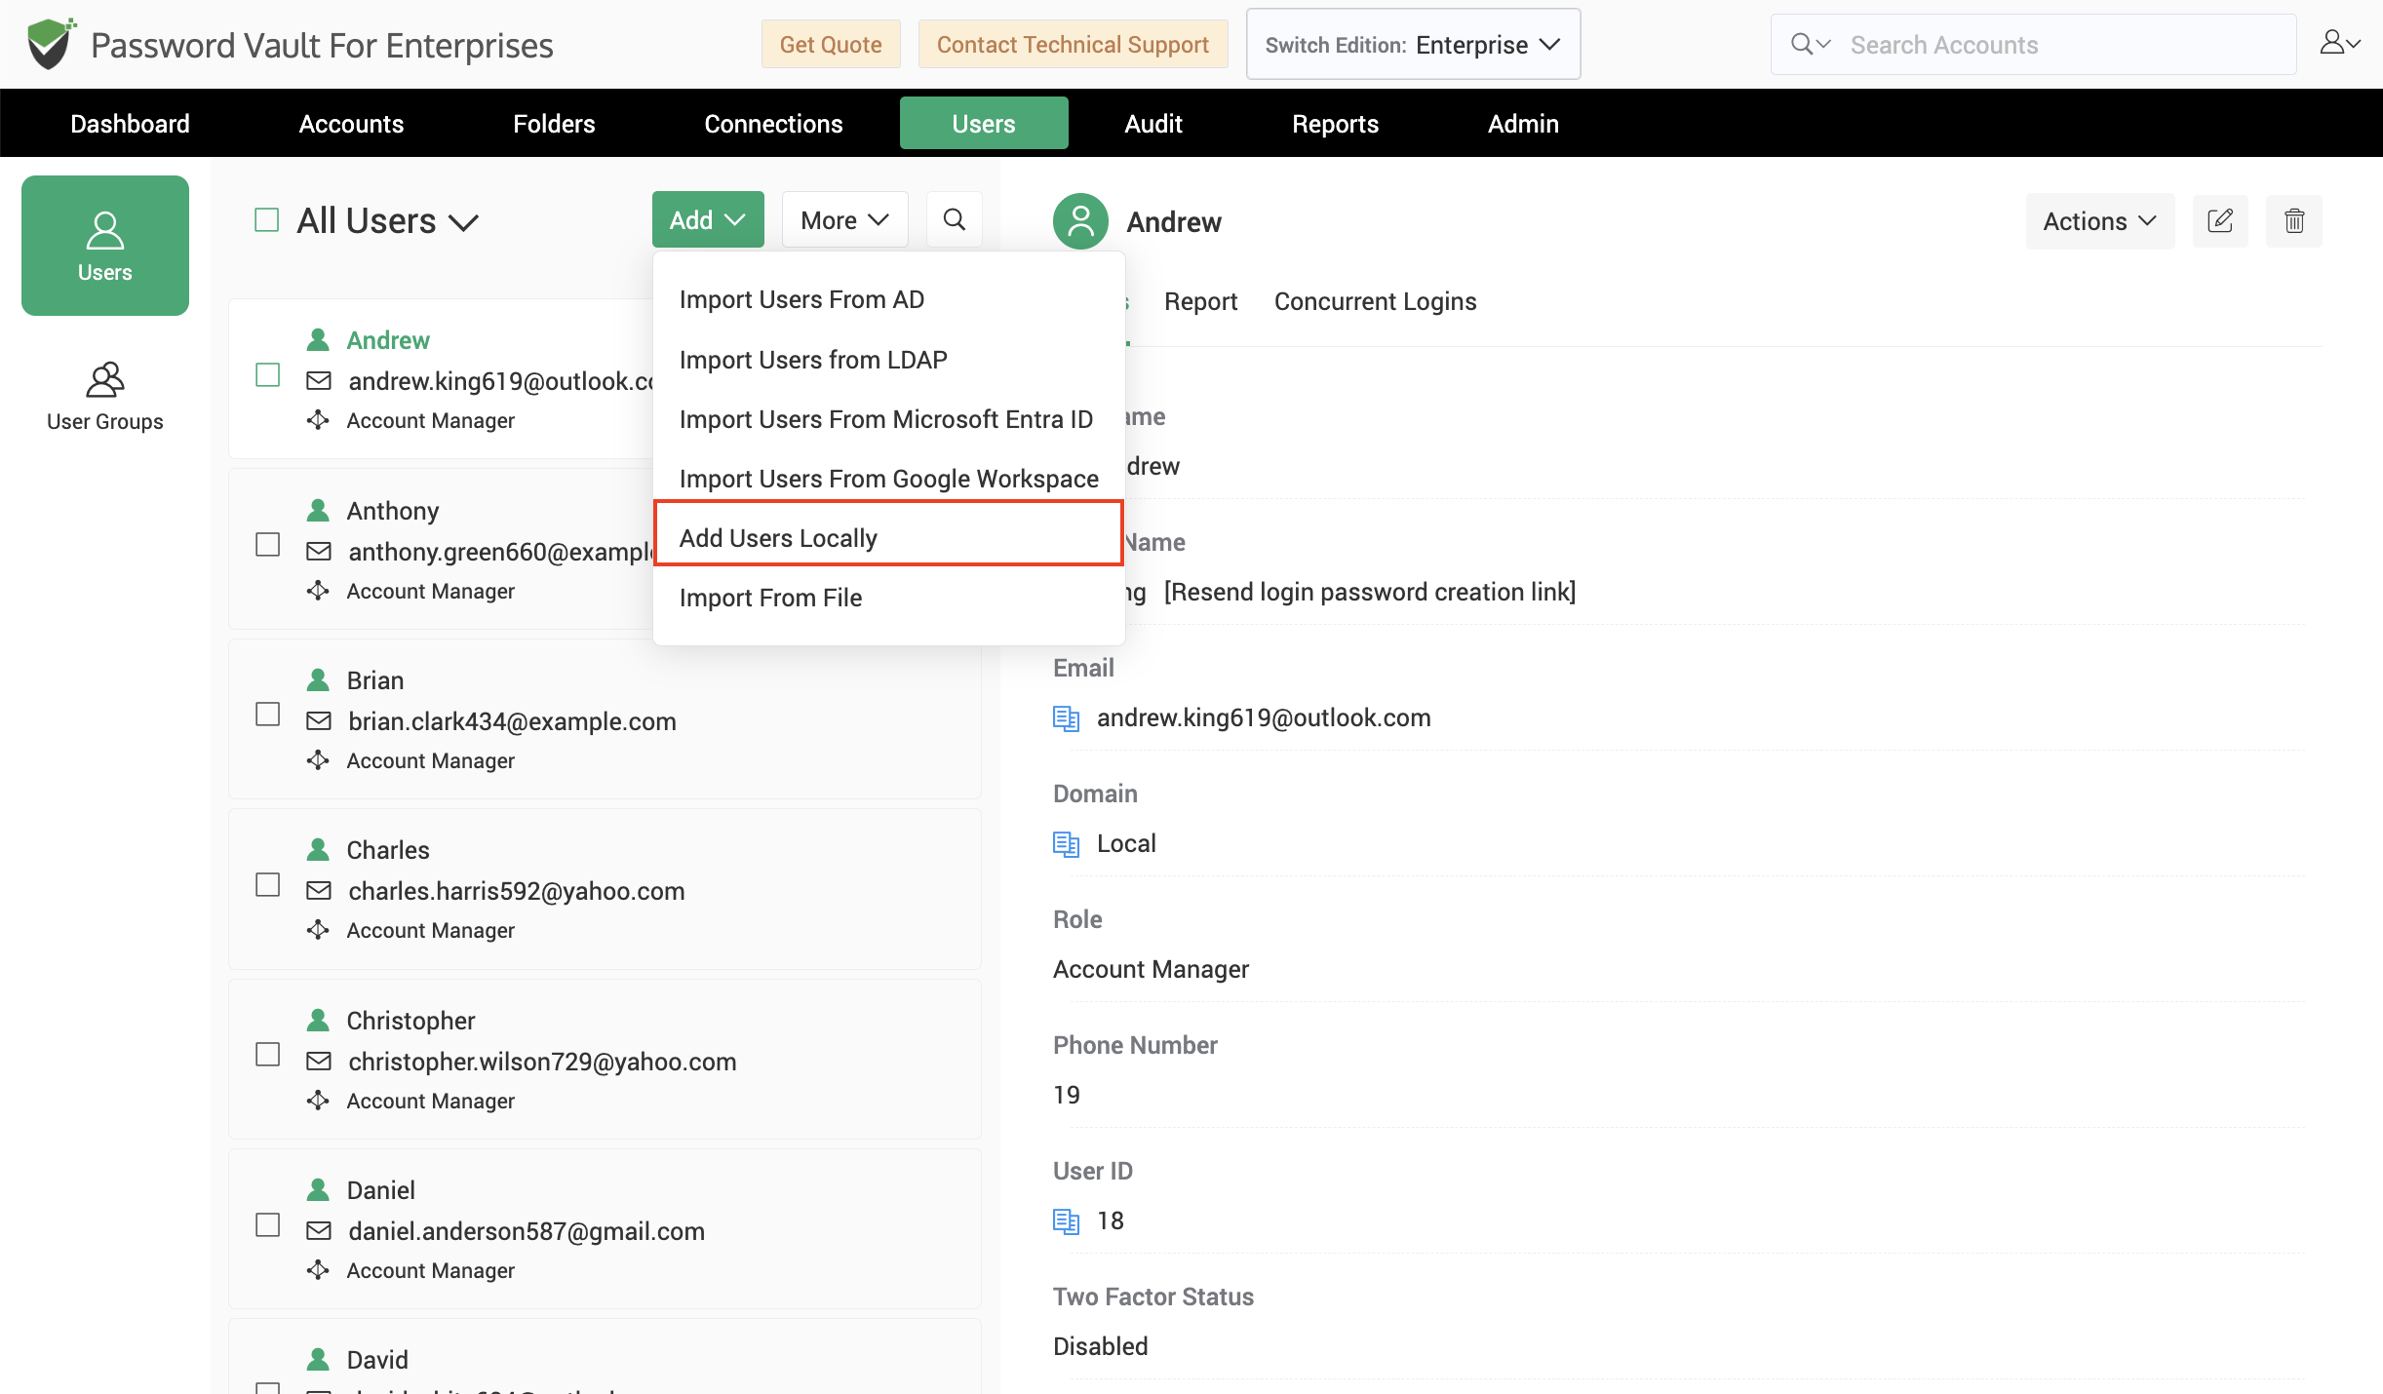
Task: Click into the Search Accounts field
Action: click(x=2033, y=44)
